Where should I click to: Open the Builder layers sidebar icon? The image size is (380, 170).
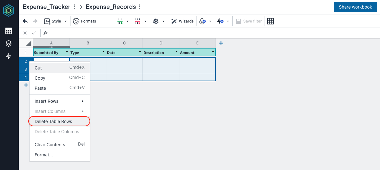pyautogui.click(x=9, y=43)
